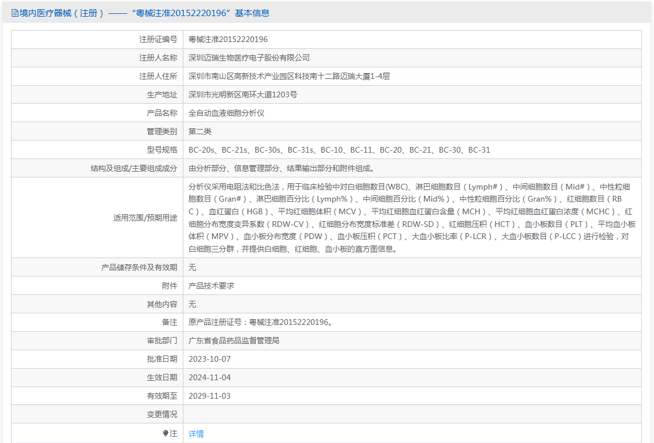Select the 审批部门 label
Viewport: 654px width, 443px height.
(x=162, y=340)
